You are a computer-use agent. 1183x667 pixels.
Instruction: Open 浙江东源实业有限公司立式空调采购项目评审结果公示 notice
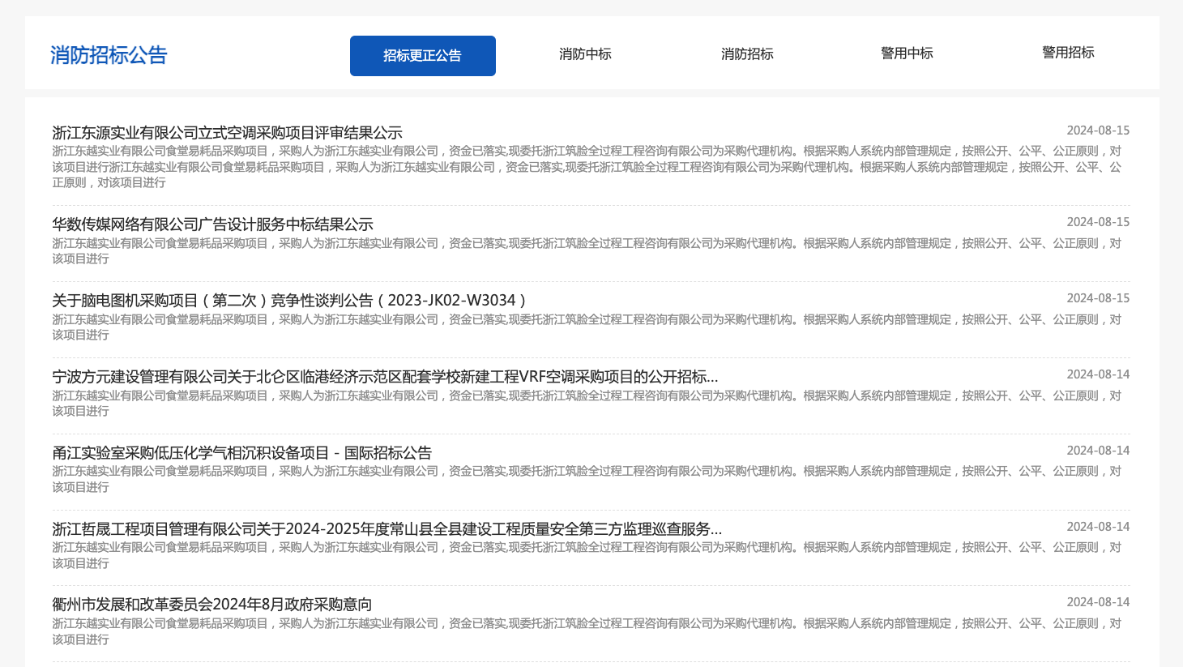click(x=227, y=133)
